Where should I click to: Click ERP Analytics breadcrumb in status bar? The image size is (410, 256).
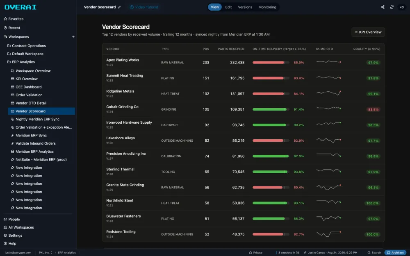(x=67, y=253)
